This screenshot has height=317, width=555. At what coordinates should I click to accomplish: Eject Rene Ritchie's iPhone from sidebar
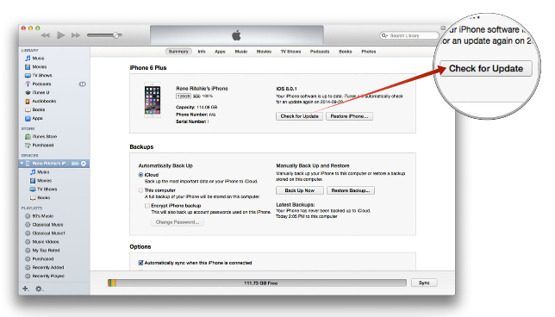click(x=84, y=164)
